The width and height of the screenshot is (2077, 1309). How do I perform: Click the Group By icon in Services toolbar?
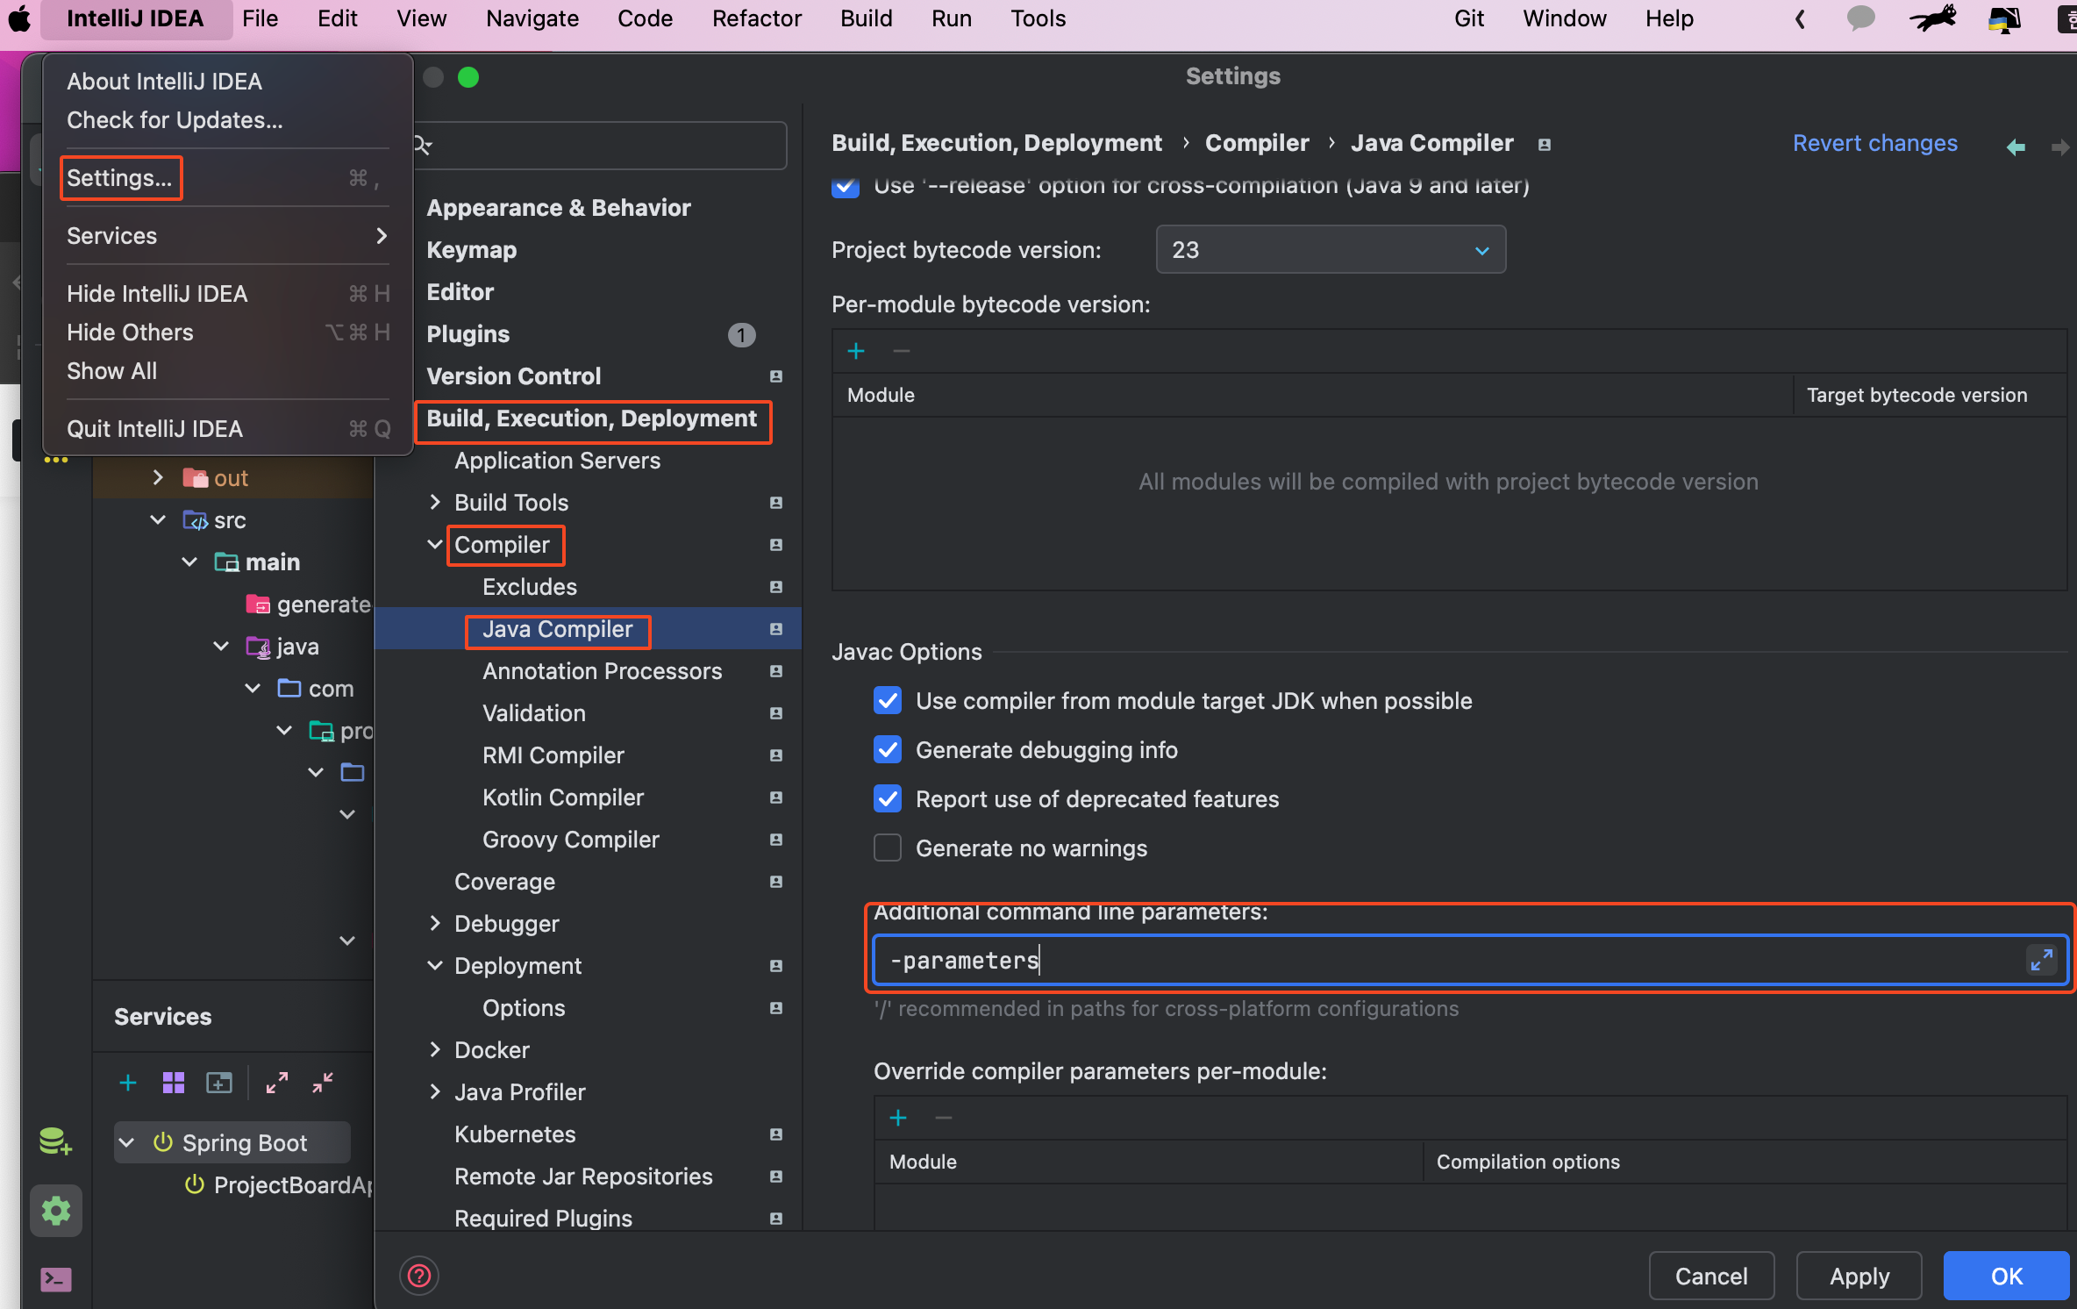174,1083
